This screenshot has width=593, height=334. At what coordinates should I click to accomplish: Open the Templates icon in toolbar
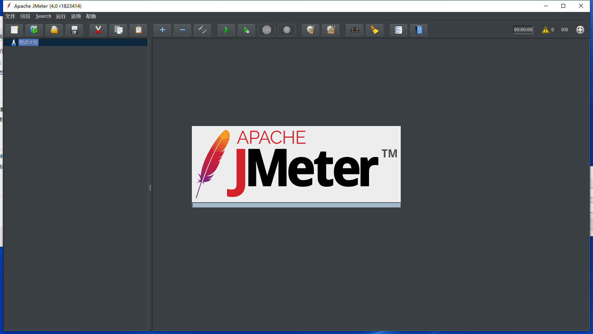pyautogui.click(x=34, y=30)
